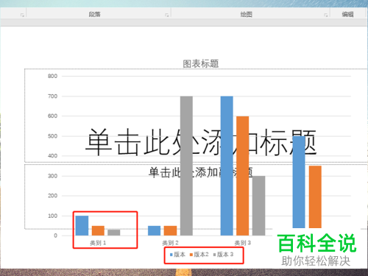Screen dimensions: 368x276
Task: Click the subtitle placeholder below the title
Action: click(201, 172)
